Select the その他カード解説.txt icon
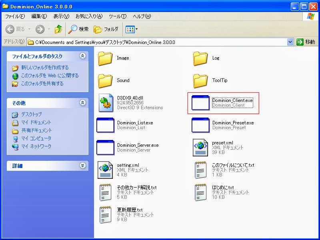Image resolution: width=320 pixels, height=240 pixels. click(106, 192)
